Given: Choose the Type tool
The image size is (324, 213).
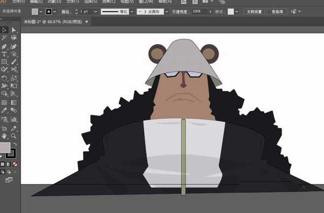Looking at the screenshot, I should 4,54.
